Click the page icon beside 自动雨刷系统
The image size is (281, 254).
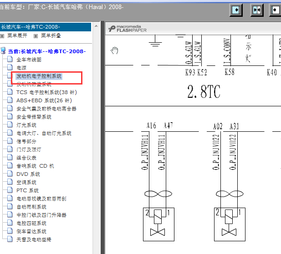pos(10,206)
